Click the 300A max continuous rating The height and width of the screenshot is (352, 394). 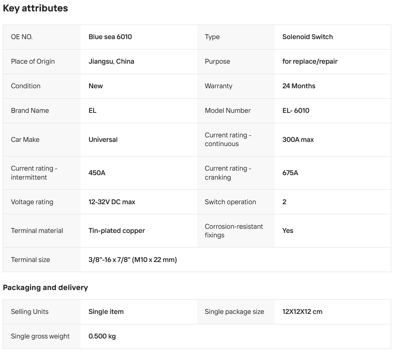298,139
